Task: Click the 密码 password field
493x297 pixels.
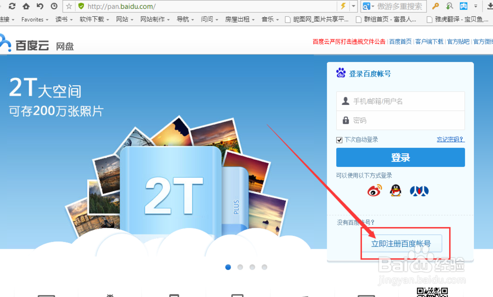Action: click(400, 120)
